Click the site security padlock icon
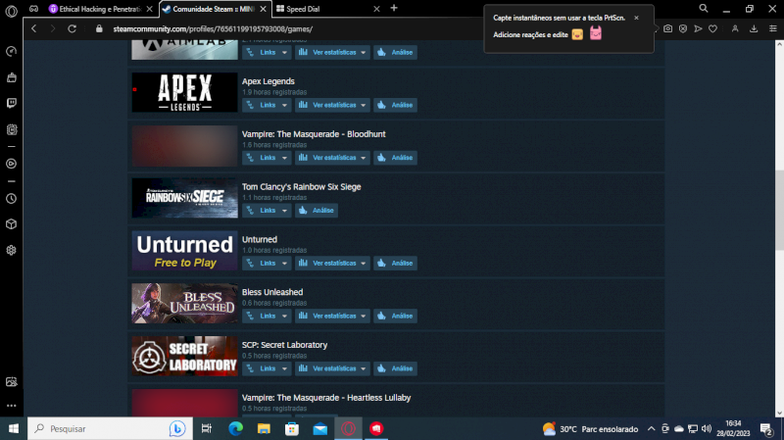This screenshot has width=784, height=440. 99,29
